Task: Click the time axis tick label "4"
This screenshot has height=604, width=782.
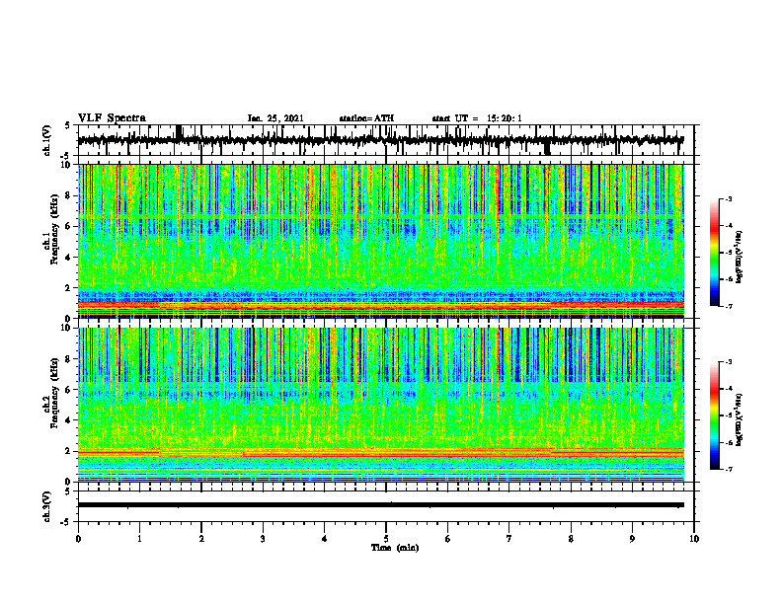Action: pyautogui.click(x=325, y=539)
